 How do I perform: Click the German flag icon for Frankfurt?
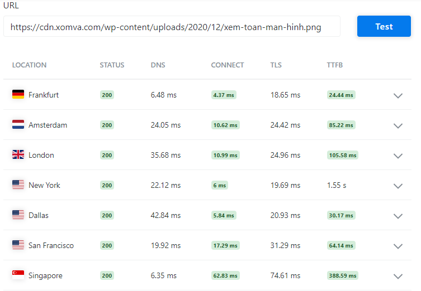(18, 95)
